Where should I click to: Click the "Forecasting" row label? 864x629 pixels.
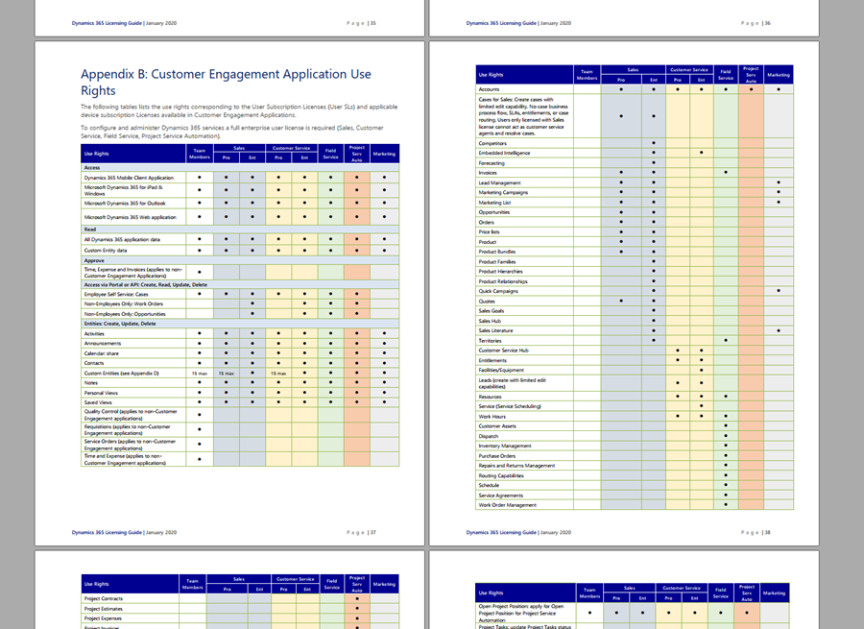coord(492,163)
